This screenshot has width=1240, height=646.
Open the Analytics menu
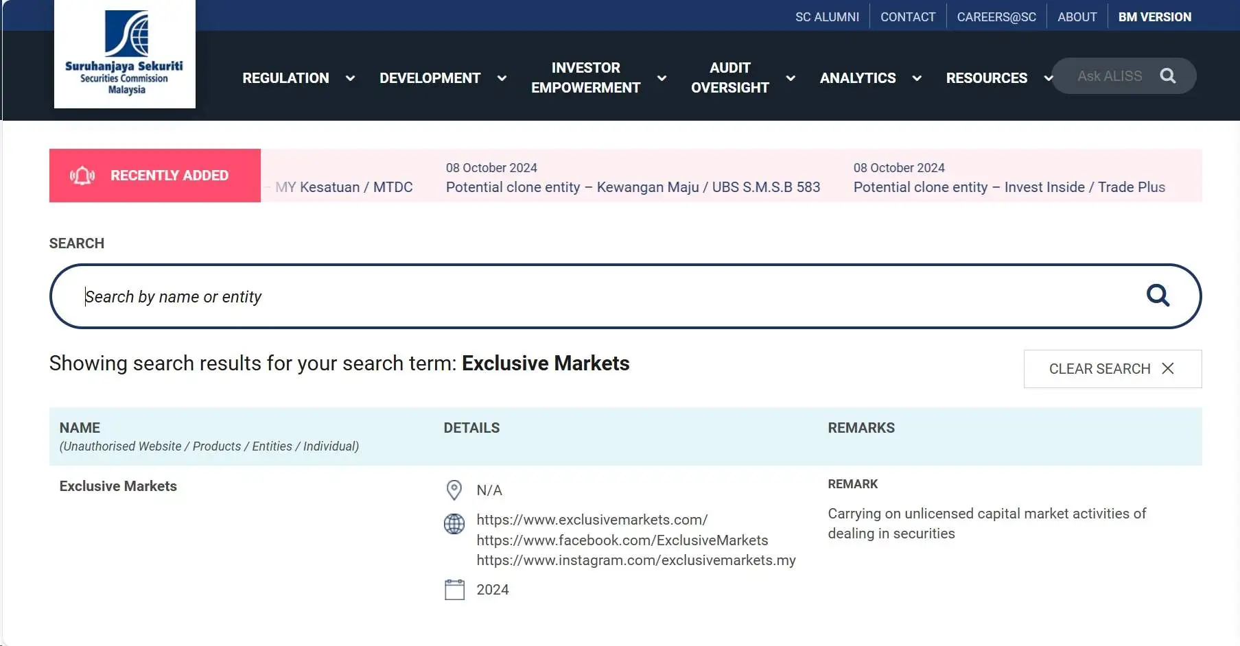[858, 78]
